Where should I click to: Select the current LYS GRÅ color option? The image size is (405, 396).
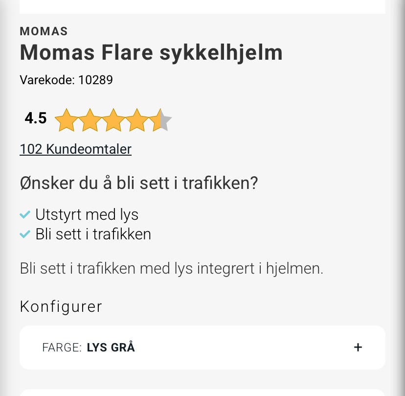111,347
